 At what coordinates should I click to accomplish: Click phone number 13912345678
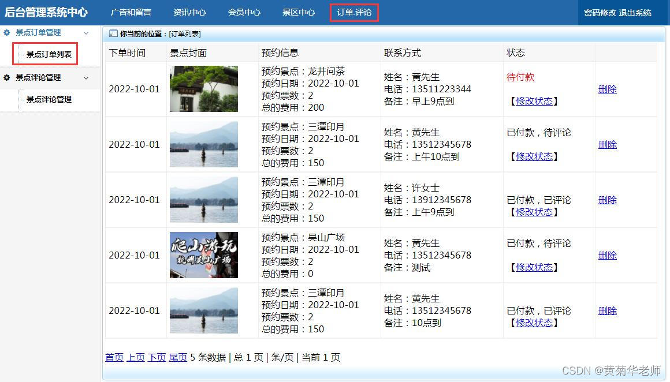click(x=441, y=200)
